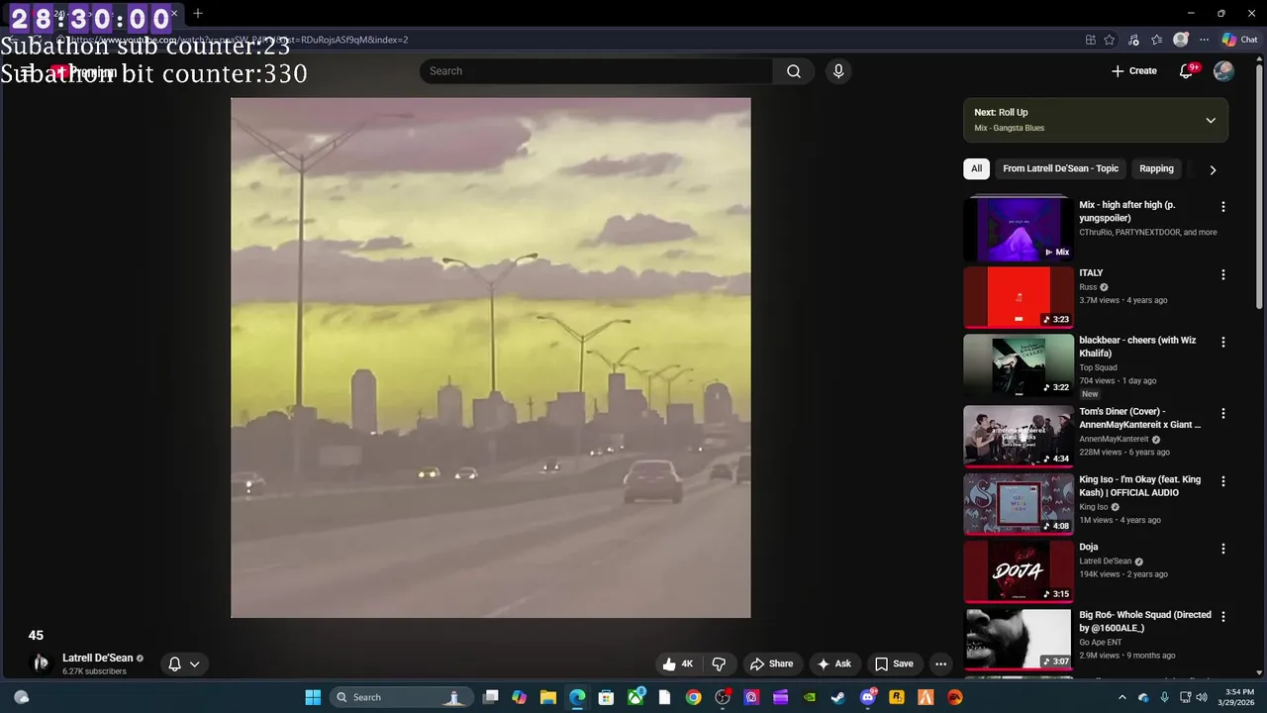Viewport: 1267px width, 713px height.
Task: Open Edge Copilot Chat button
Action: point(1239,40)
